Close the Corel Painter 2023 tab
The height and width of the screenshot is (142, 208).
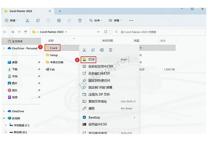pyautogui.click(x=50, y=11)
